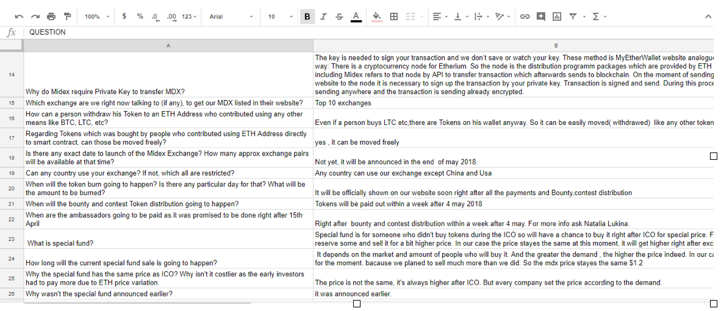Image resolution: width=721 pixels, height=311 pixels.
Task: Collapse toolbar with the up chevron
Action: (708, 16)
